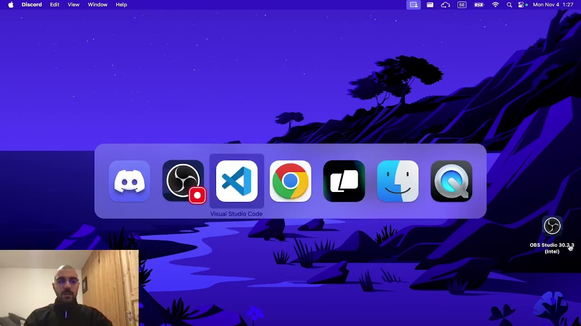Click the keyboard-shaped menu bar icon
Viewport: 581px width, 326px height.
pos(430,5)
